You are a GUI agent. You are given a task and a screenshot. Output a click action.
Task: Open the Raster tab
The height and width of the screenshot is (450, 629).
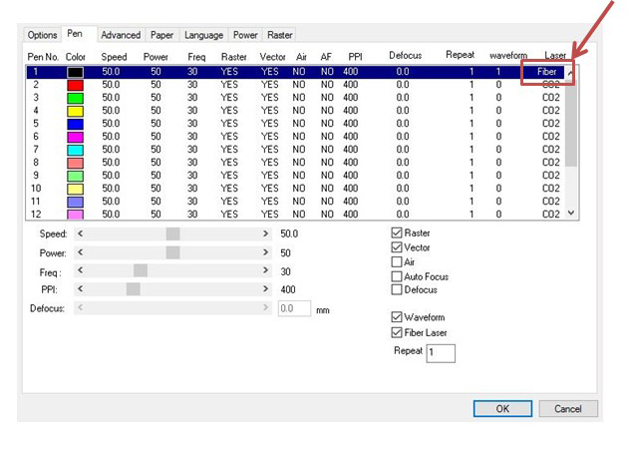pos(279,35)
